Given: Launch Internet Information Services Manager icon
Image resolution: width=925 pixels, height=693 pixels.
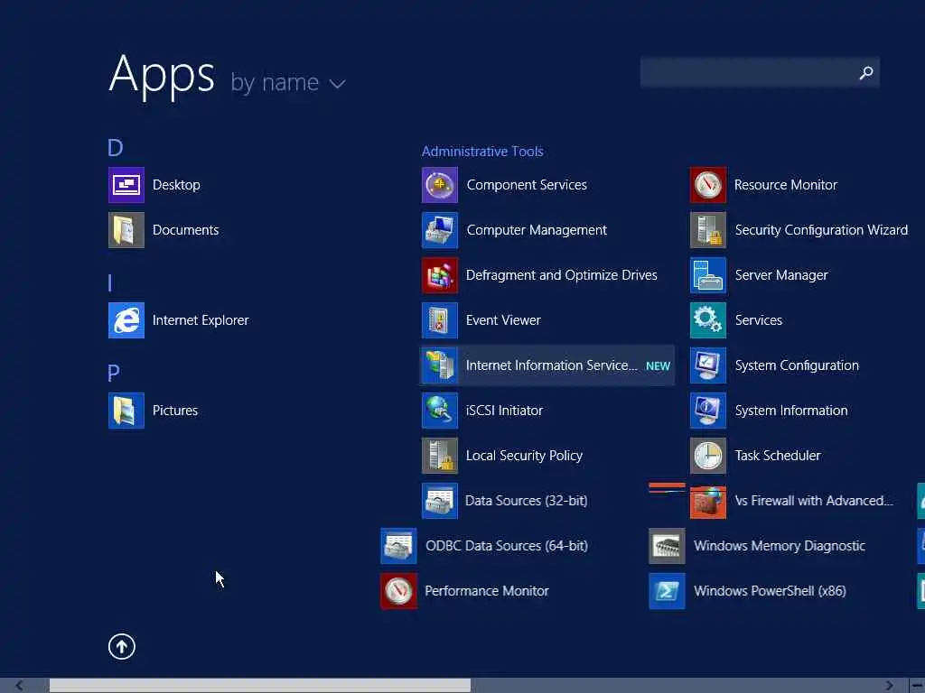Looking at the screenshot, I should coord(440,365).
